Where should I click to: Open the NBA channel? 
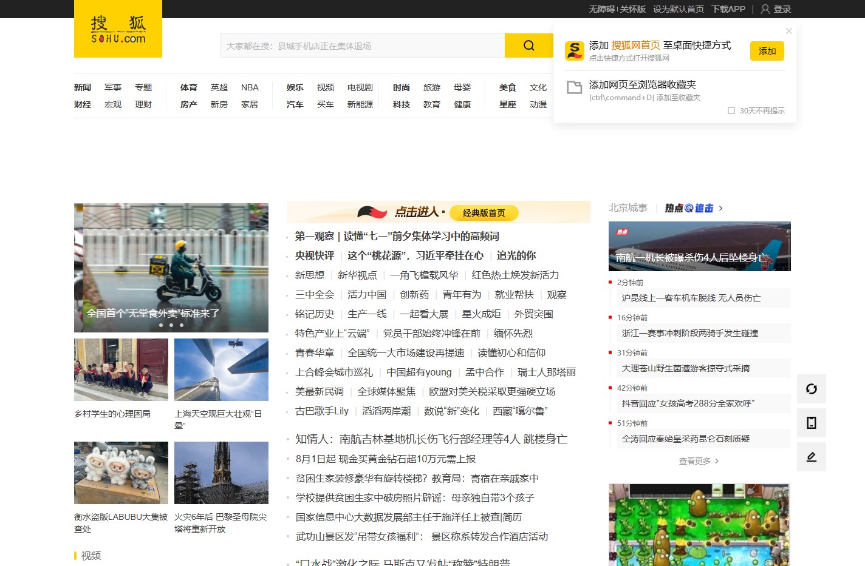click(x=250, y=87)
